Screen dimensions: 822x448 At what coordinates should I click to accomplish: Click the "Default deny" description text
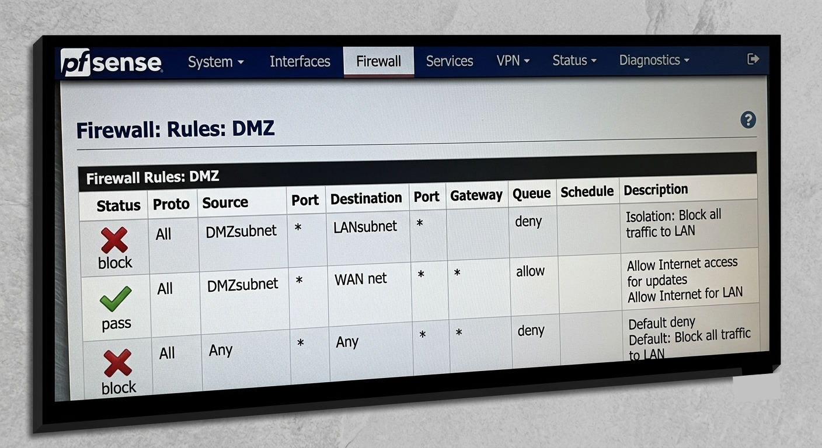pos(662,323)
